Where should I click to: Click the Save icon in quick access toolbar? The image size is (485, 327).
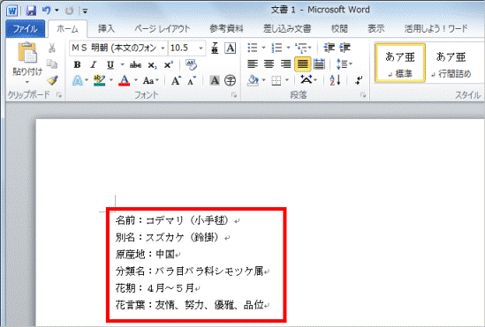point(31,11)
